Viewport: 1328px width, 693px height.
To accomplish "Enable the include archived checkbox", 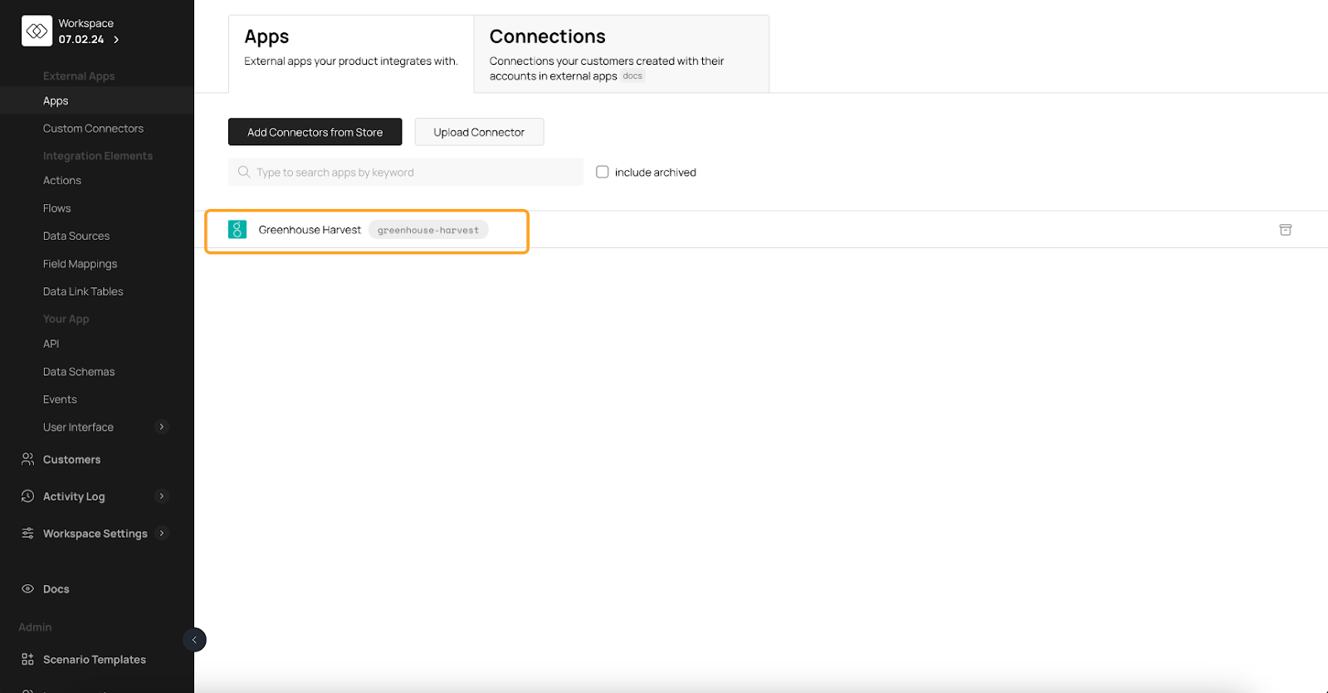I will click(603, 172).
